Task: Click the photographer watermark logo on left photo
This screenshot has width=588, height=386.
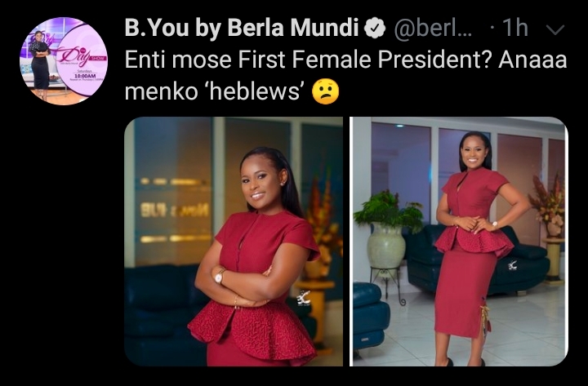Action: click(x=303, y=299)
